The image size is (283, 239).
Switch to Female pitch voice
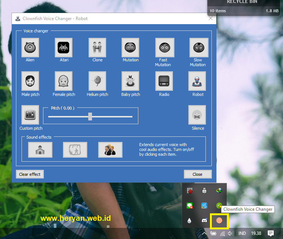tap(63, 81)
